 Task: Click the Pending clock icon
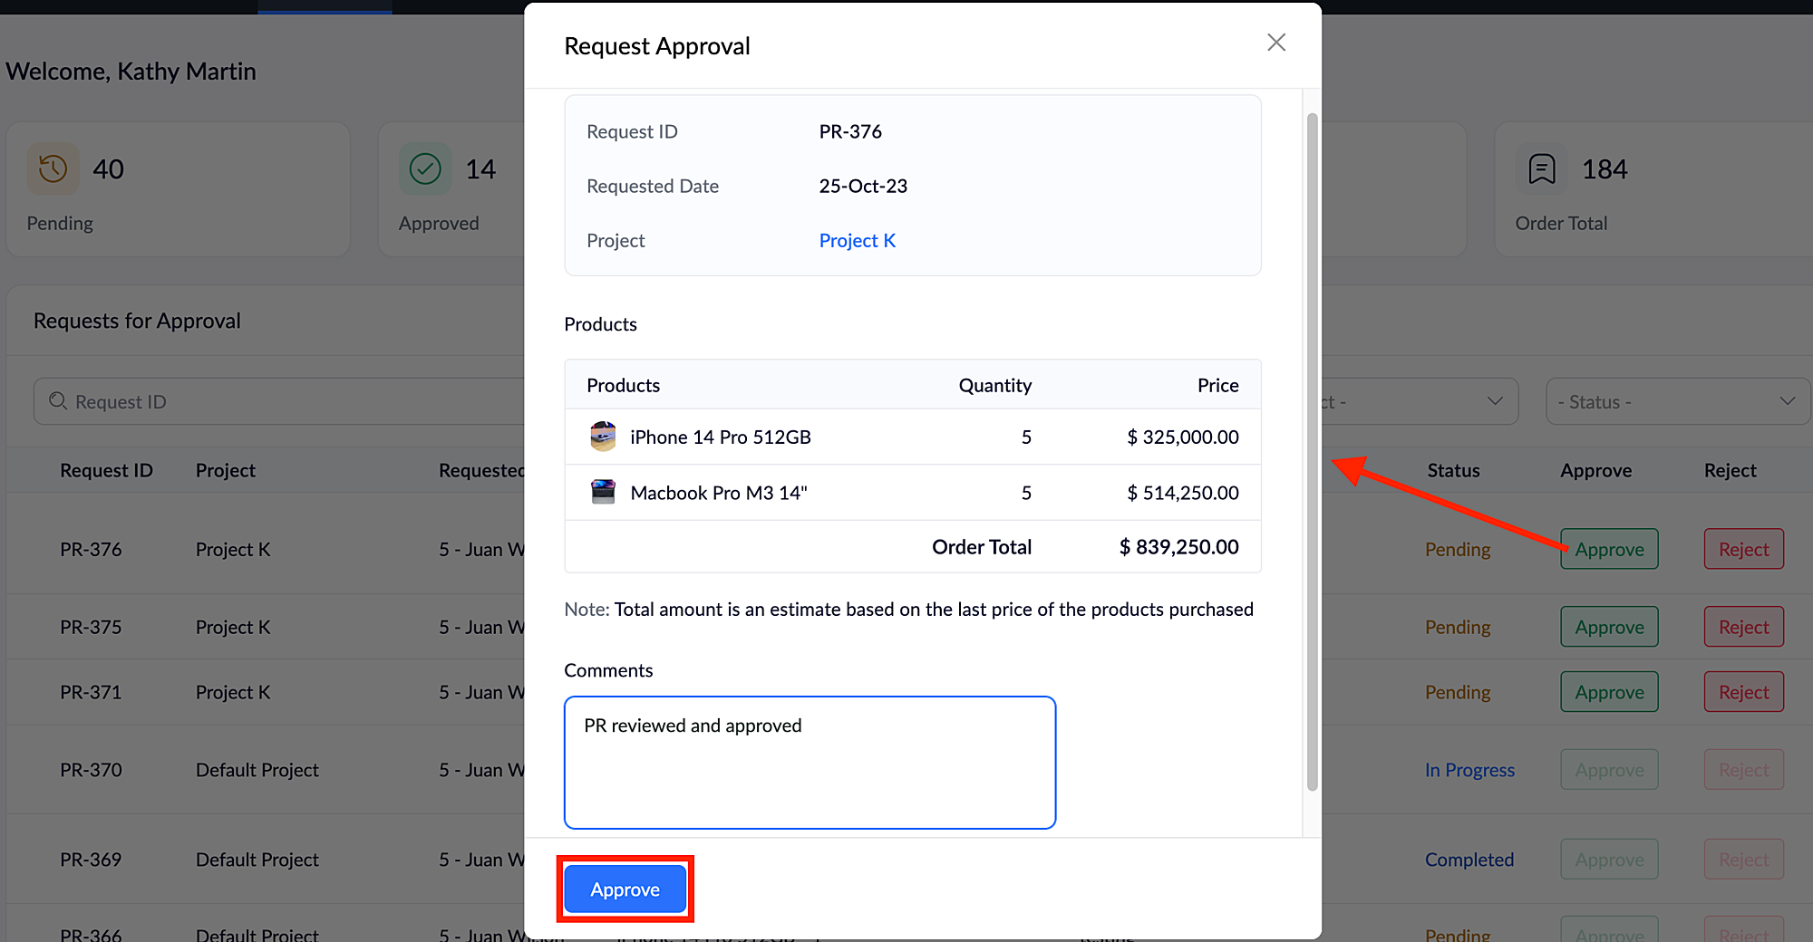click(53, 169)
